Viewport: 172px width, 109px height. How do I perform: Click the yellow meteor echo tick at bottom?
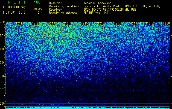pos(49,108)
